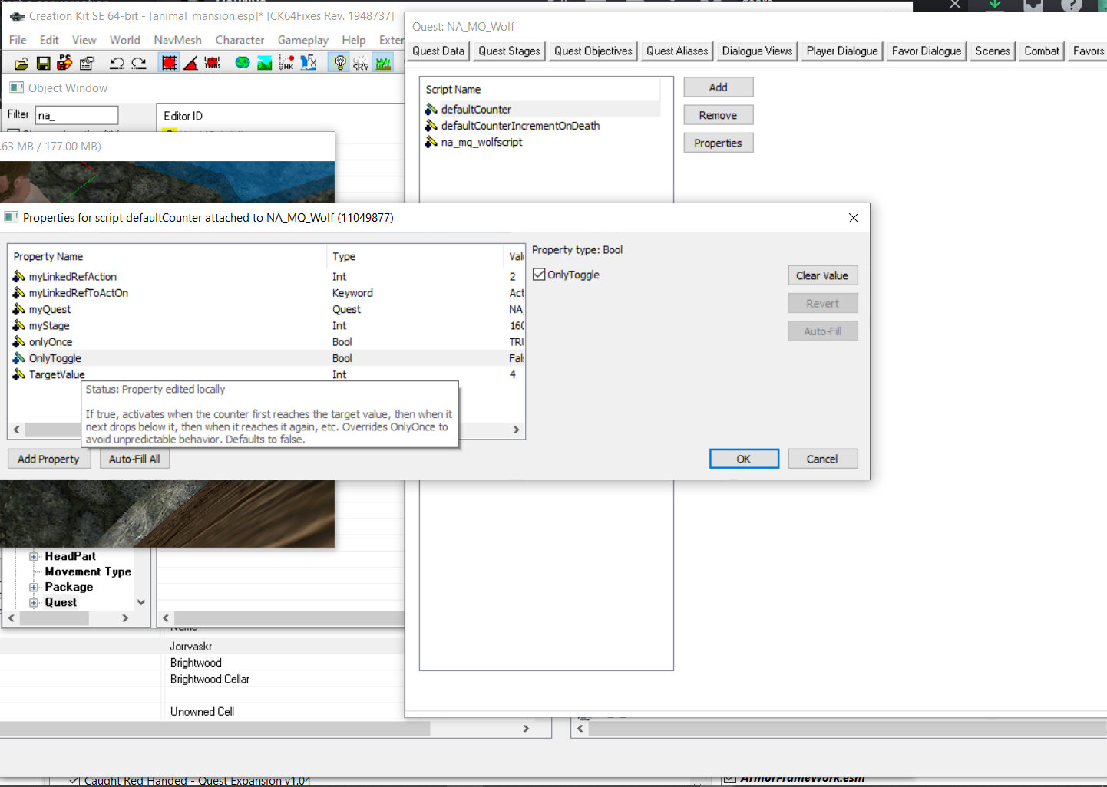Screen dimensions: 1107x787
Task: Open the load master/plugin files folder icon
Action: pyautogui.click(x=21, y=63)
